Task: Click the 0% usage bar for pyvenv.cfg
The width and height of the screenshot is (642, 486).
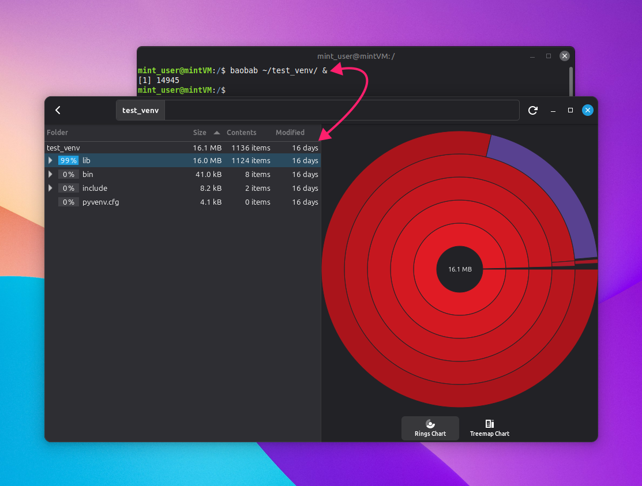Action: point(69,202)
